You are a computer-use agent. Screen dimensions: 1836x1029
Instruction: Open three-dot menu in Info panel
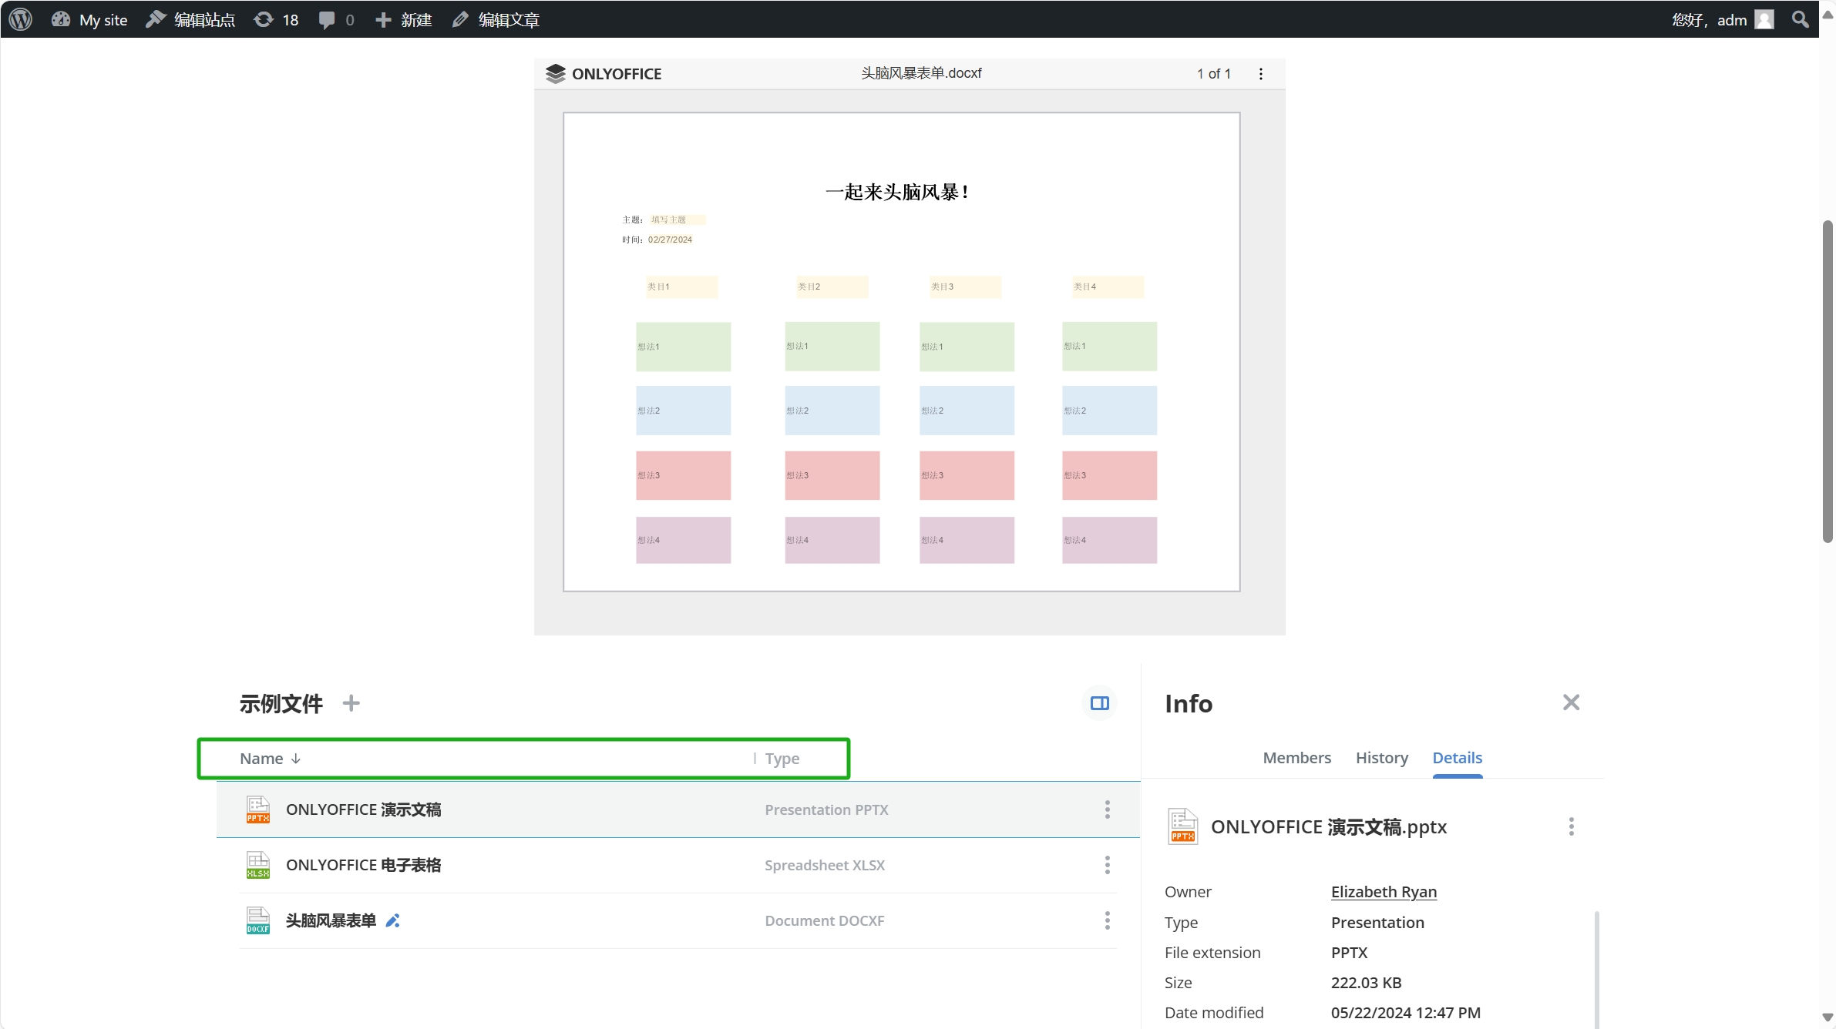pyautogui.click(x=1571, y=826)
